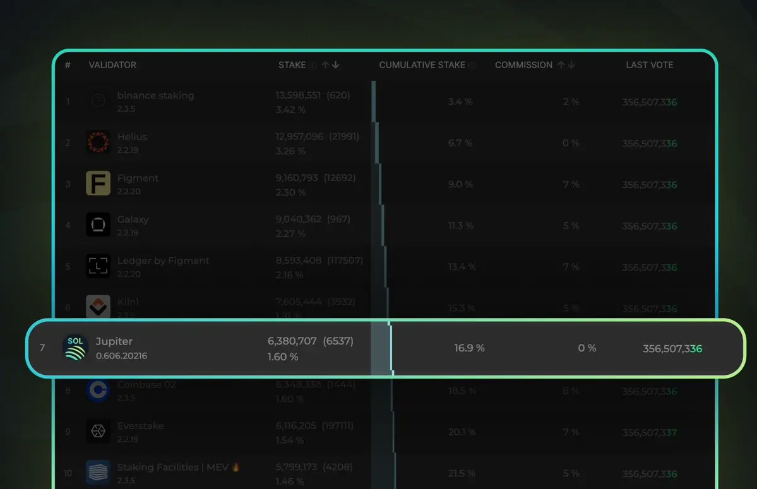
Task: Click Staking Facilities cumulative 21.5 %
Action: click(x=462, y=474)
